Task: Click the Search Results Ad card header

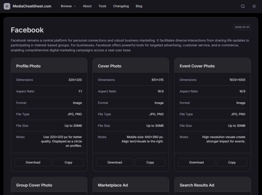Action: [197, 185]
